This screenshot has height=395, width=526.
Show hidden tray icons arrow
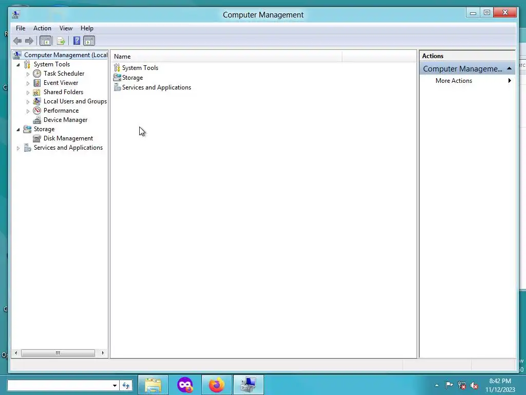(x=437, y=385)
